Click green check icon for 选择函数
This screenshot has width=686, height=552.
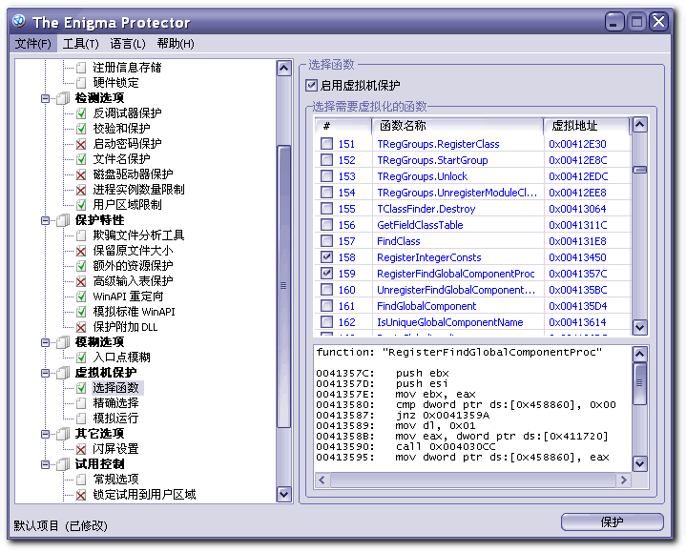81,388
